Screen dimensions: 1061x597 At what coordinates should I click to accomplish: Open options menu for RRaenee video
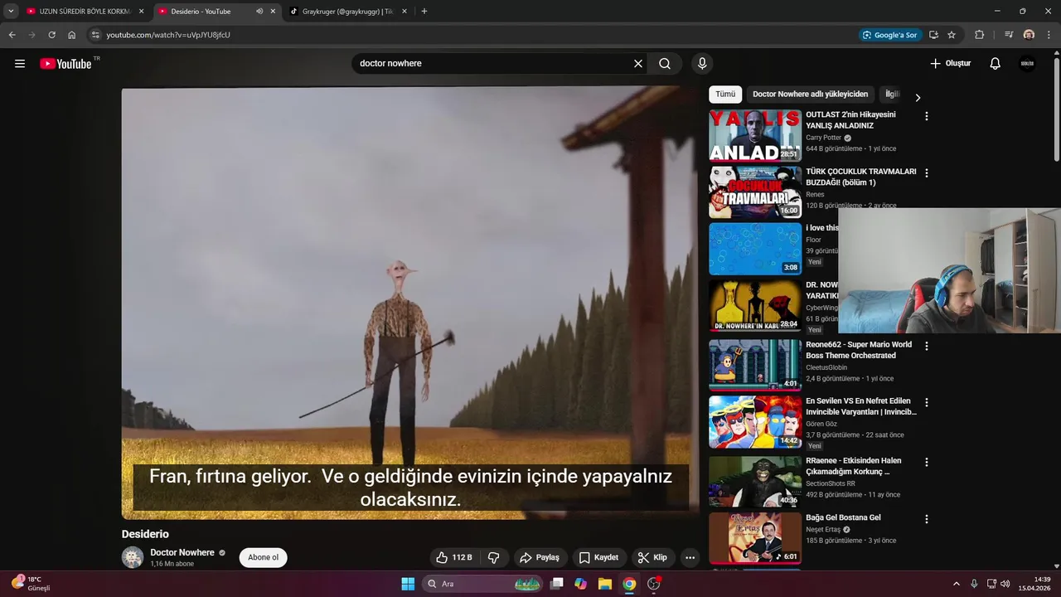(927, 462)
